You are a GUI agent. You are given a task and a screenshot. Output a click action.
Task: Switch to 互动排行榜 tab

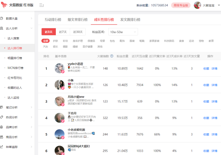53,20
